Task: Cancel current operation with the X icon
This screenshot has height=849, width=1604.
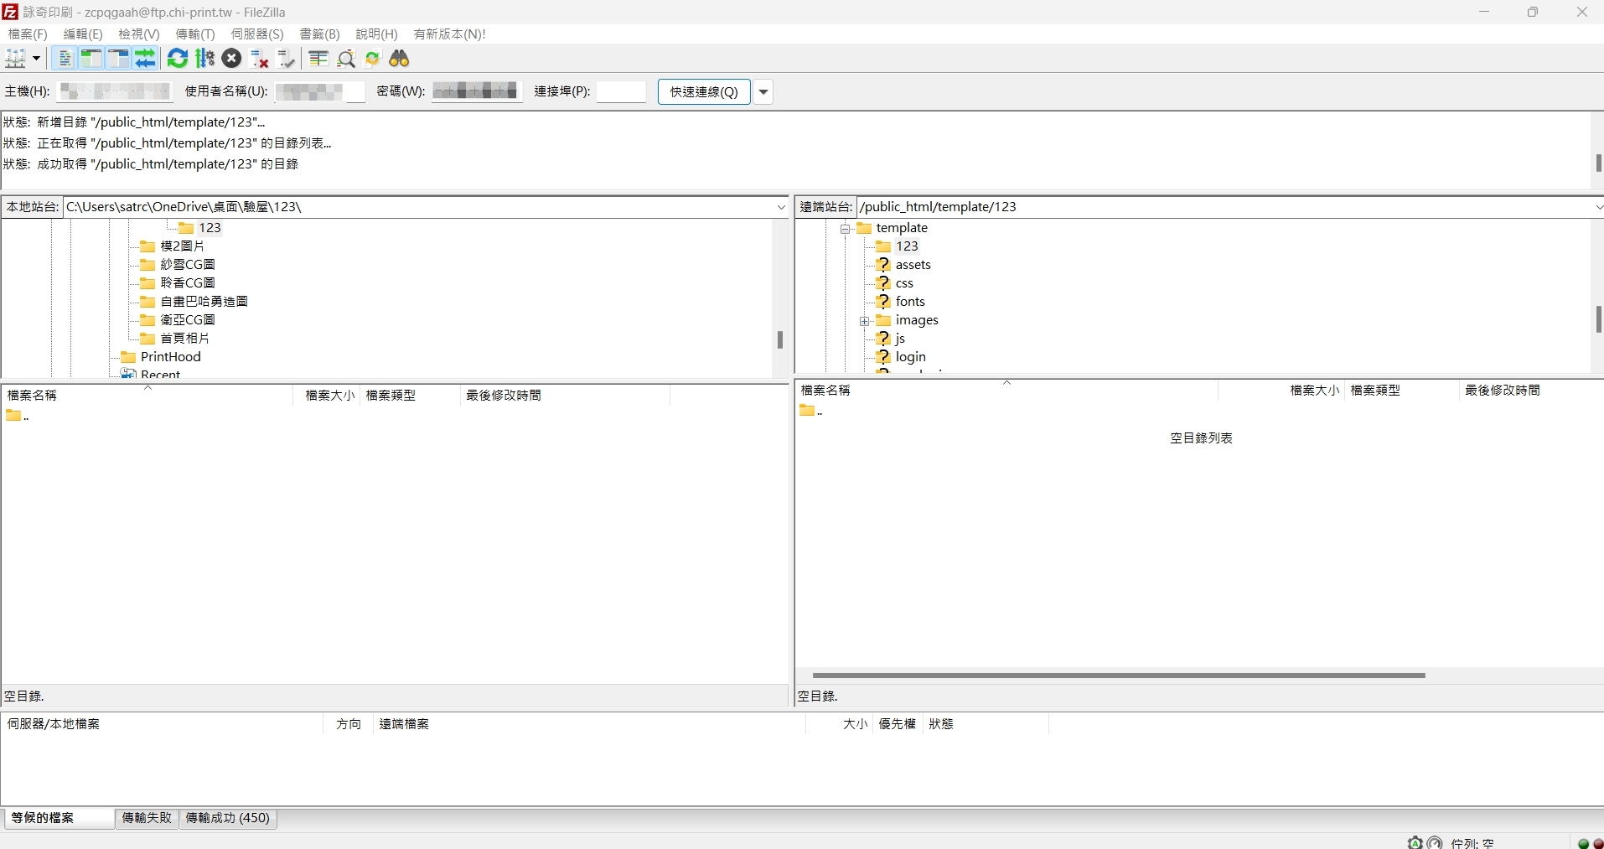Action: (232, 59)
